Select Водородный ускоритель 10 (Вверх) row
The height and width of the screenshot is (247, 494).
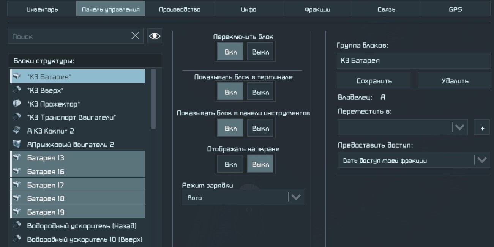[78, 240]
